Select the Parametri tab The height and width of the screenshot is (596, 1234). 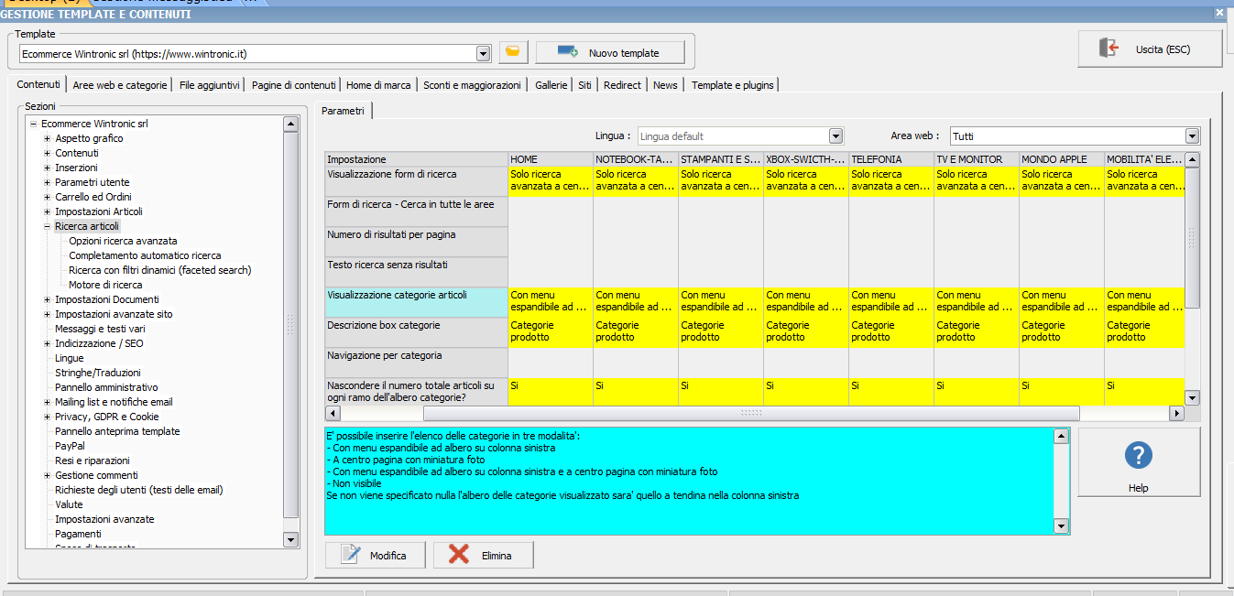[343, 111]
